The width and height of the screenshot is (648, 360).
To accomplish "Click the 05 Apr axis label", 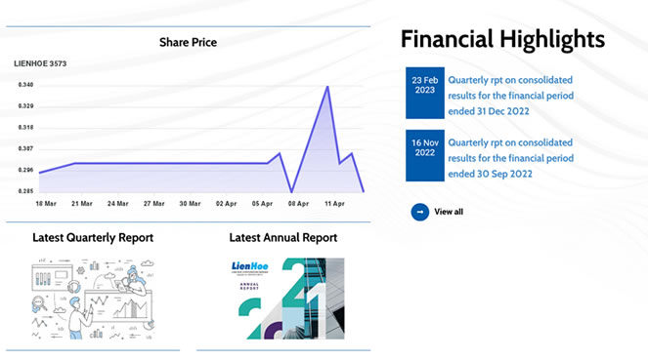I will pyautogui.click(x=262, y=204).
